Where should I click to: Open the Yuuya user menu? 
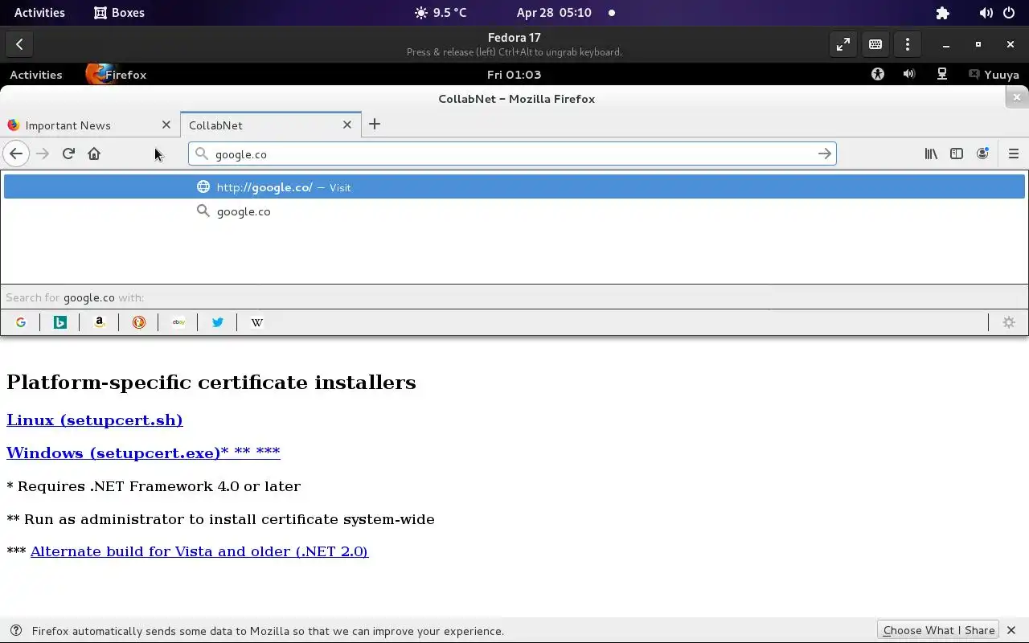coord(994,74)
